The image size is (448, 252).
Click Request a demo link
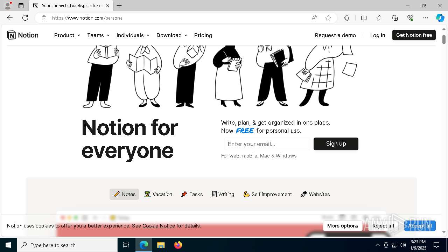pyautogui.click(x=335, y=35)
